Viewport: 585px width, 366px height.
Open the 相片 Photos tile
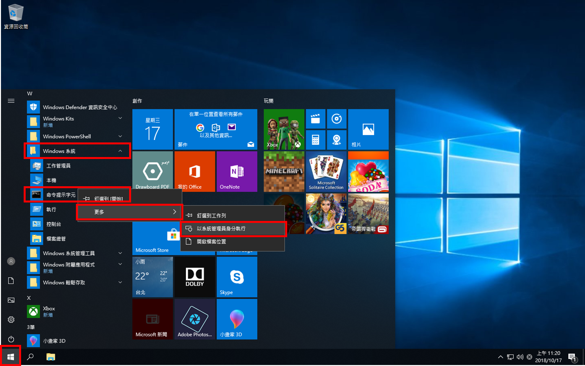click(368, 129)
